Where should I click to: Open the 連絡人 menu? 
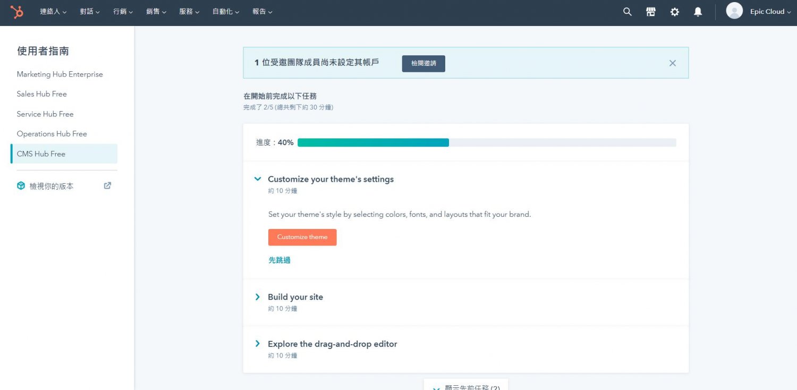pyautogui.click(x=53, y=12)
